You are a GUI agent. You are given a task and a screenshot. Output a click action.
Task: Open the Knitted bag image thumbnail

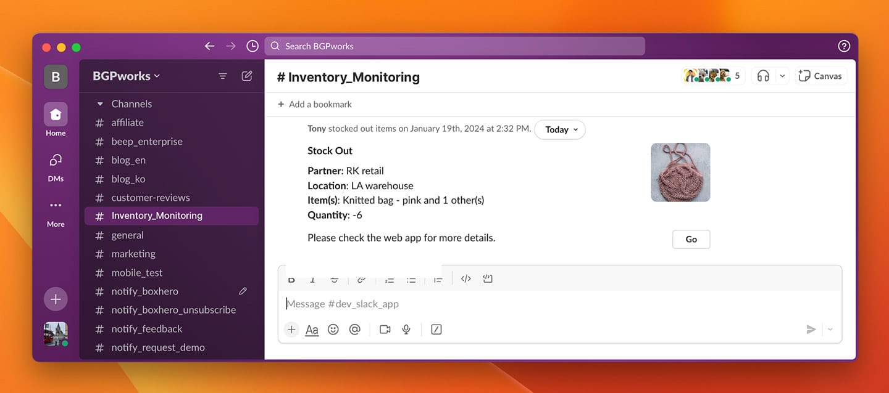(x=680, y=172)
